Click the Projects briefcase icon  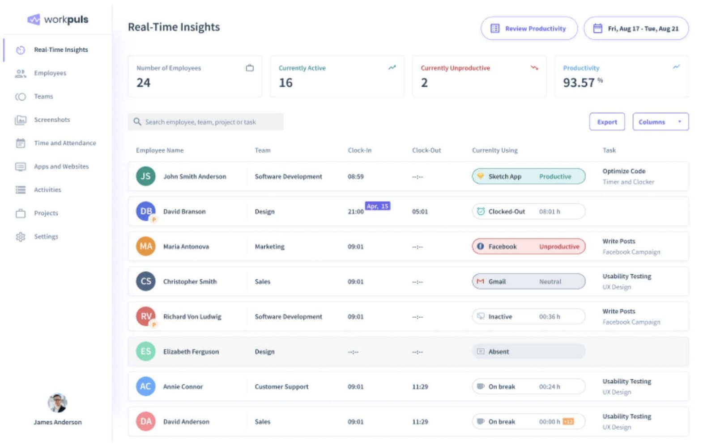click(x=21, y=213)
